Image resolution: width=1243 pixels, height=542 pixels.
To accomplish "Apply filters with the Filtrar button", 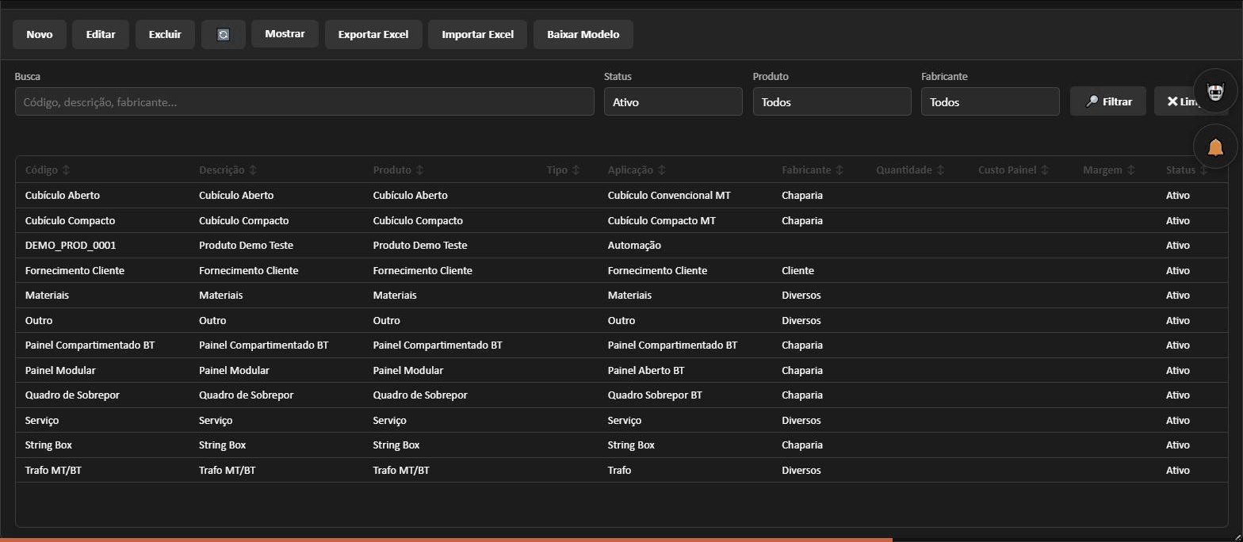I will (1108, 101).
